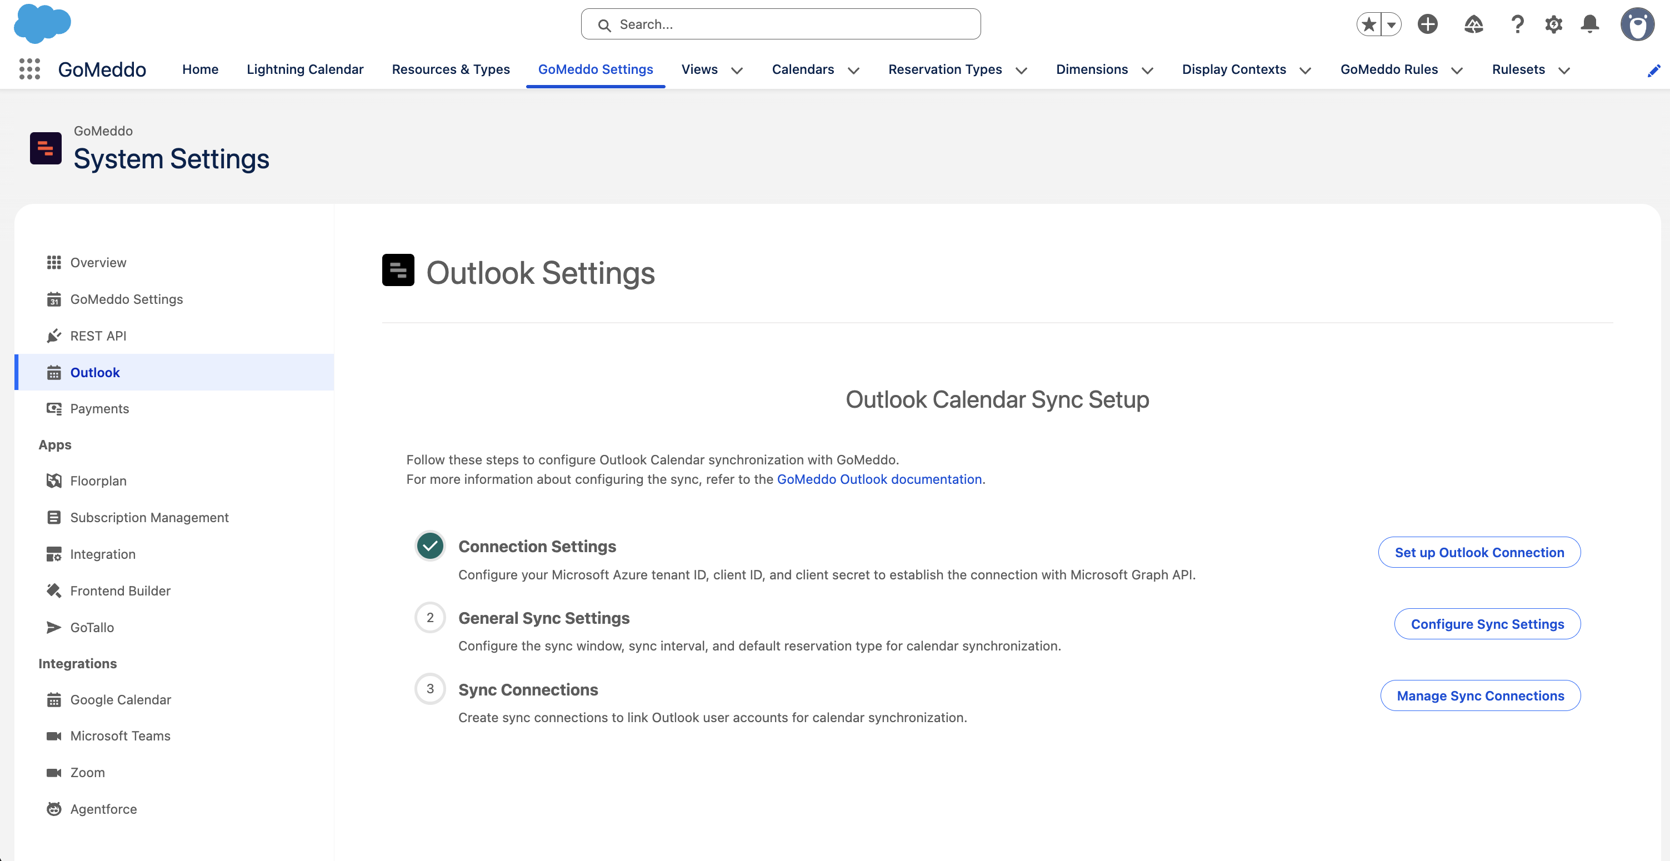Viewport: 1670px width, 861px height.
Task: Click the pencil icon to edit navigation
Action: pos(1653,70)
